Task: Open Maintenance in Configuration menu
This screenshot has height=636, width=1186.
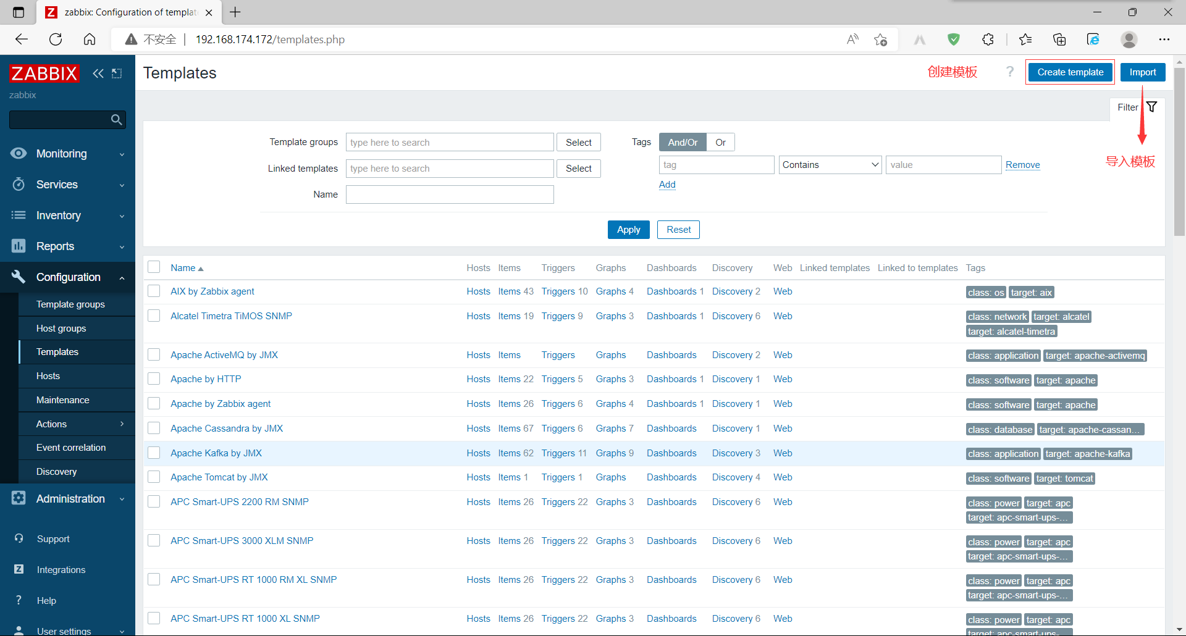Action: coord(77,400)
